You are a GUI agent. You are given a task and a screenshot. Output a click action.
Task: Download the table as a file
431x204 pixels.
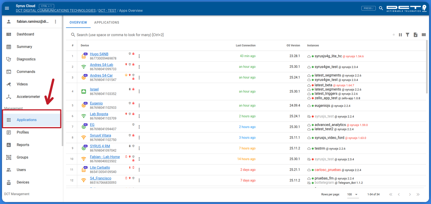tap(416, 35)
